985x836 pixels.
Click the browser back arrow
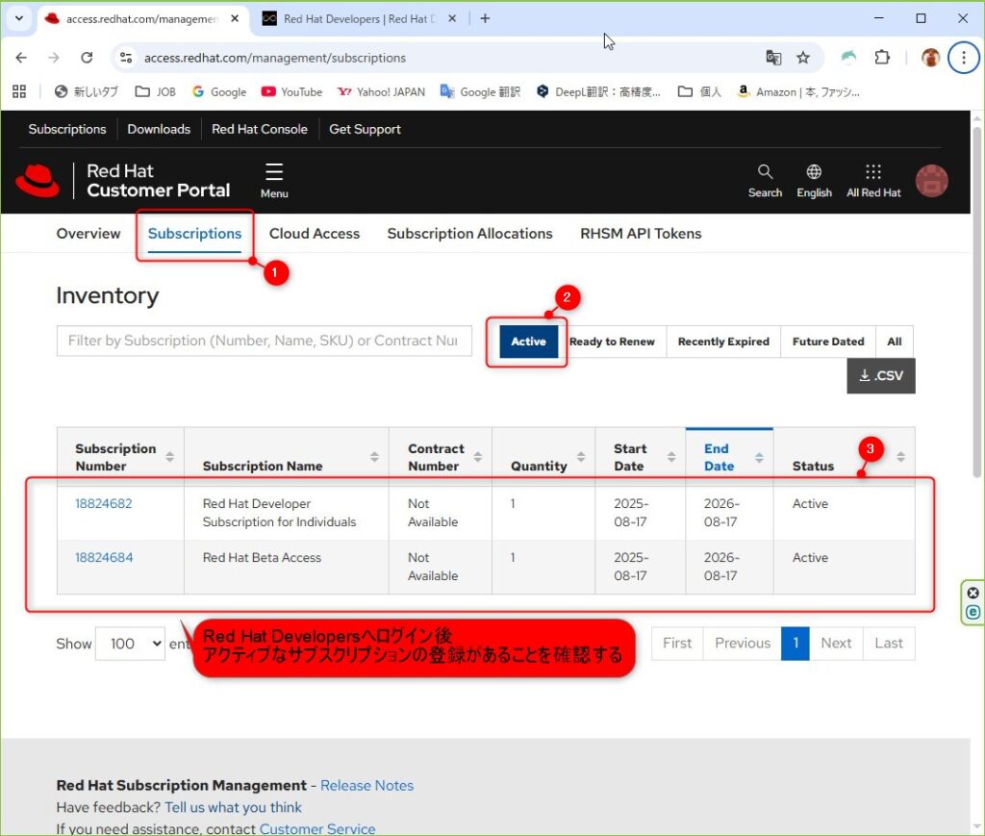pos(21,58)
